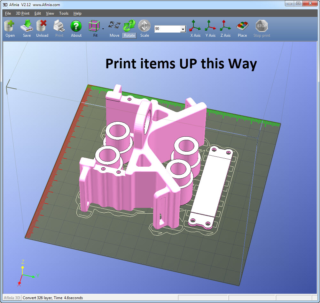The image size is (320, 303).
Task: Choose the Scale tool
Action: pyautogui.click(x=144, y=28)
